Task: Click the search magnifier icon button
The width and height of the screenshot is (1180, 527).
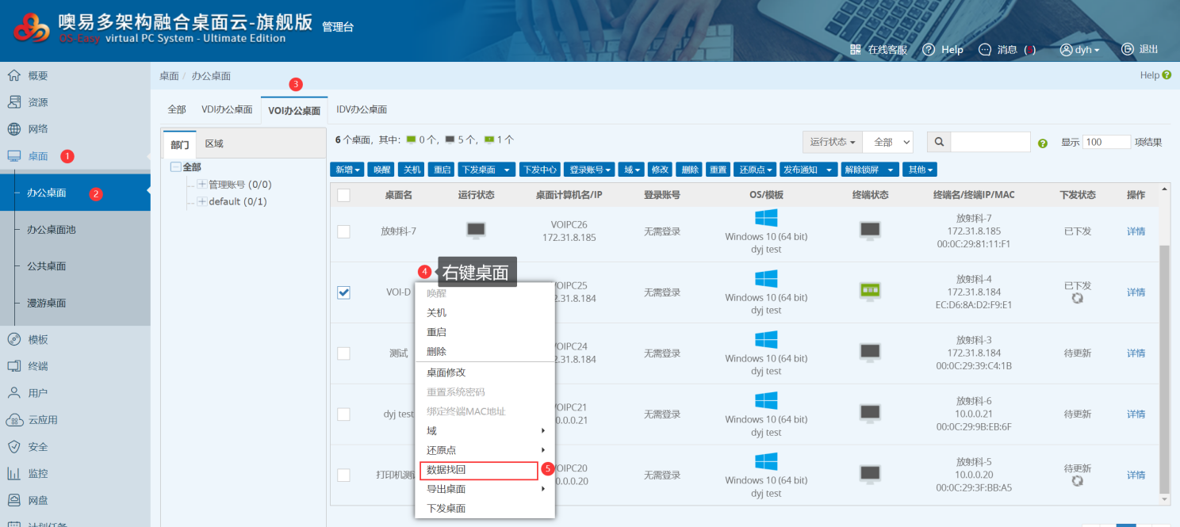Action: (x=939, y=142)
